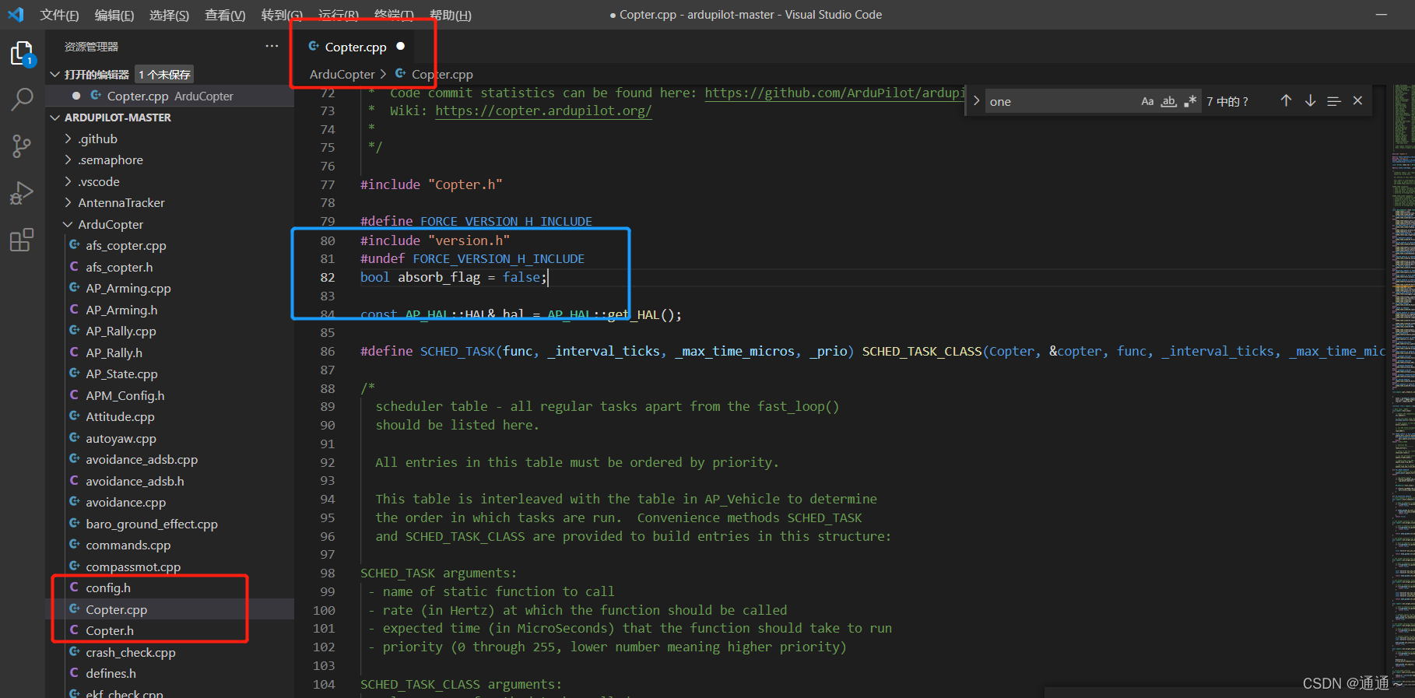Screen dimensions: 1415x698
Task: Open avoidance_adsb.cpp in the file tree
Action: click(x=170, y=460)
